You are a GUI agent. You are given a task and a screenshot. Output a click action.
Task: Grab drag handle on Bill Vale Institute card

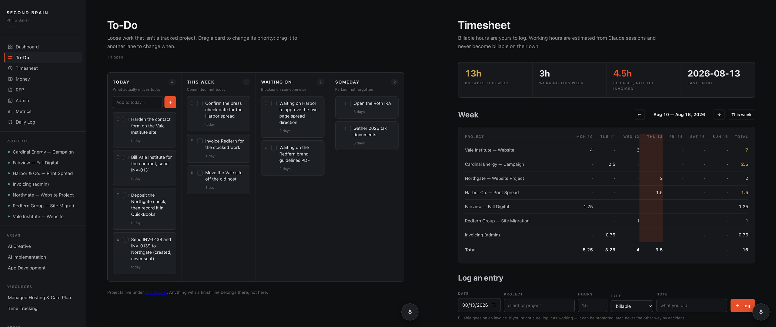[118, 157]
